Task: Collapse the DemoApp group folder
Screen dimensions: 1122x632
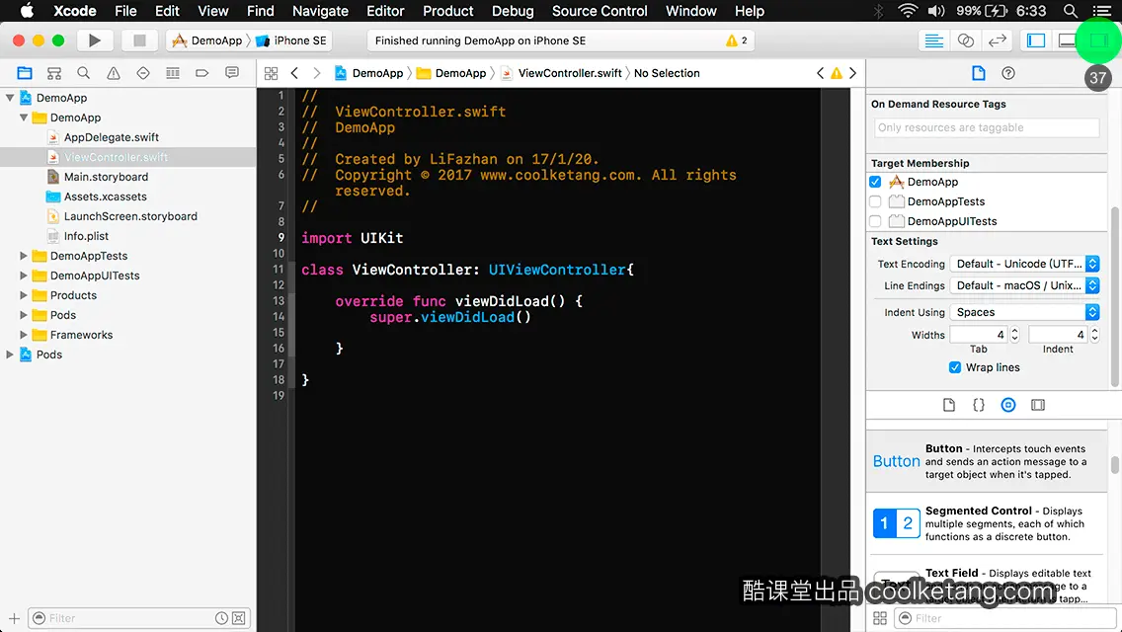Action: pyautogui.click(x=24, y=118)
